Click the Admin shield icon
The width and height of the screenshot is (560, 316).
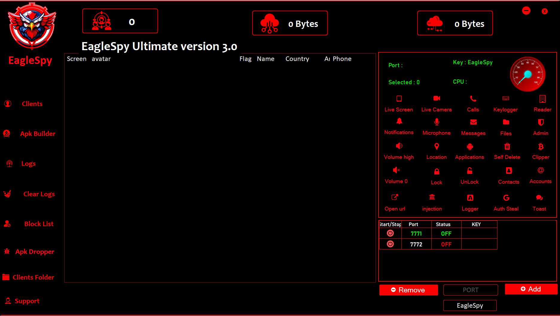click(x=541, y=122)
